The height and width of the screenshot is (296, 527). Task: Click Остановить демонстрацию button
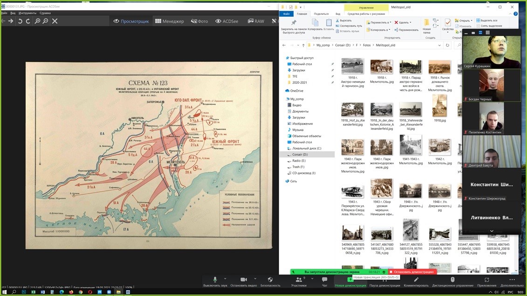[411, 272]
